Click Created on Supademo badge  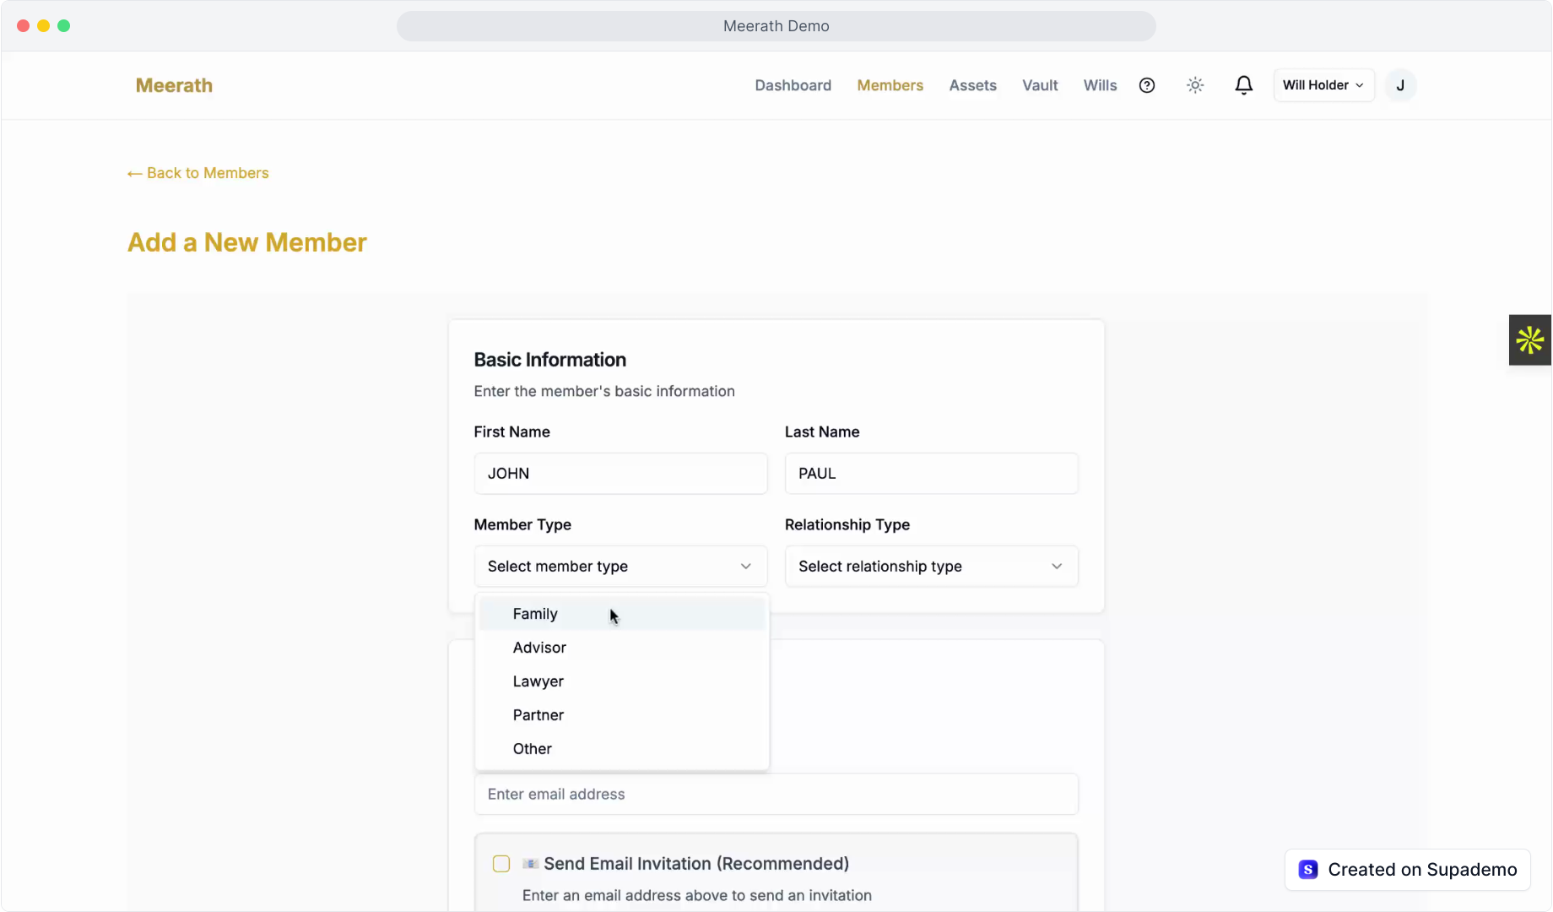pos(1407,870)
